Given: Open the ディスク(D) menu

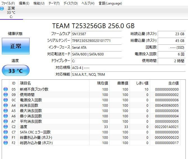Looking at the screenshot, I should click(x=70, y=3).
